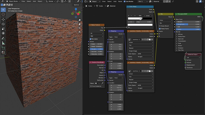Viewport: 205px width, 115px height.
Task: Open Object Mode dropdown in 3D viewport
Action: pyautogui.click(x=13, y=1)
